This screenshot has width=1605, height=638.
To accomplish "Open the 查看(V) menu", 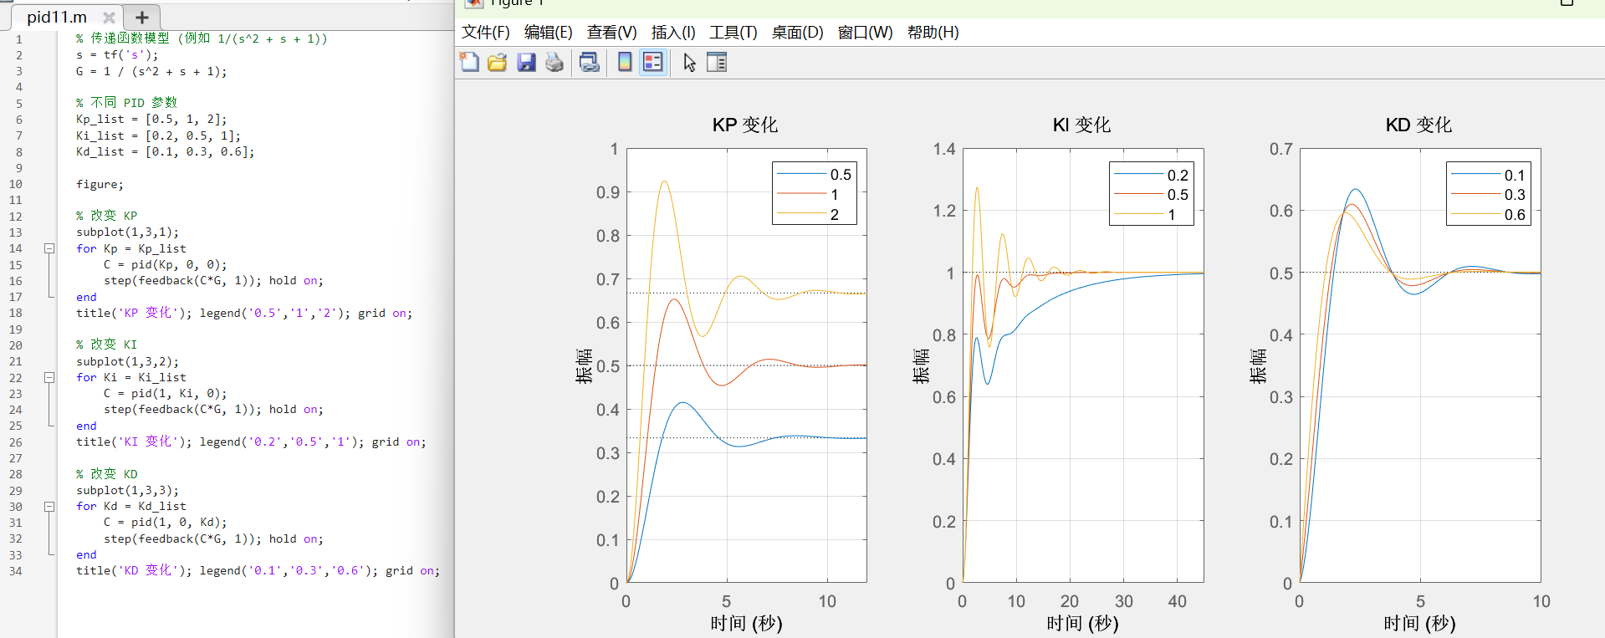I will coord(612,32).
